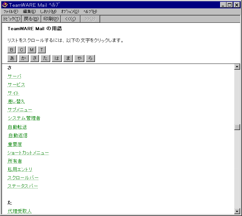242x216 pixels.
Task: Open the ステータスバー glossary term
Action: 23,186
